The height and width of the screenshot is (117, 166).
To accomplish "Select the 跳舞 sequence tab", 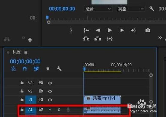I will tap(17, 52).
